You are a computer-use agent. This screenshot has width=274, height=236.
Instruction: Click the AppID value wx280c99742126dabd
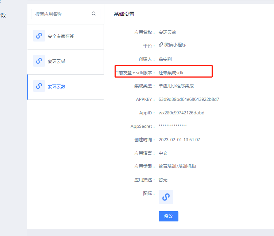pos(181,113)
